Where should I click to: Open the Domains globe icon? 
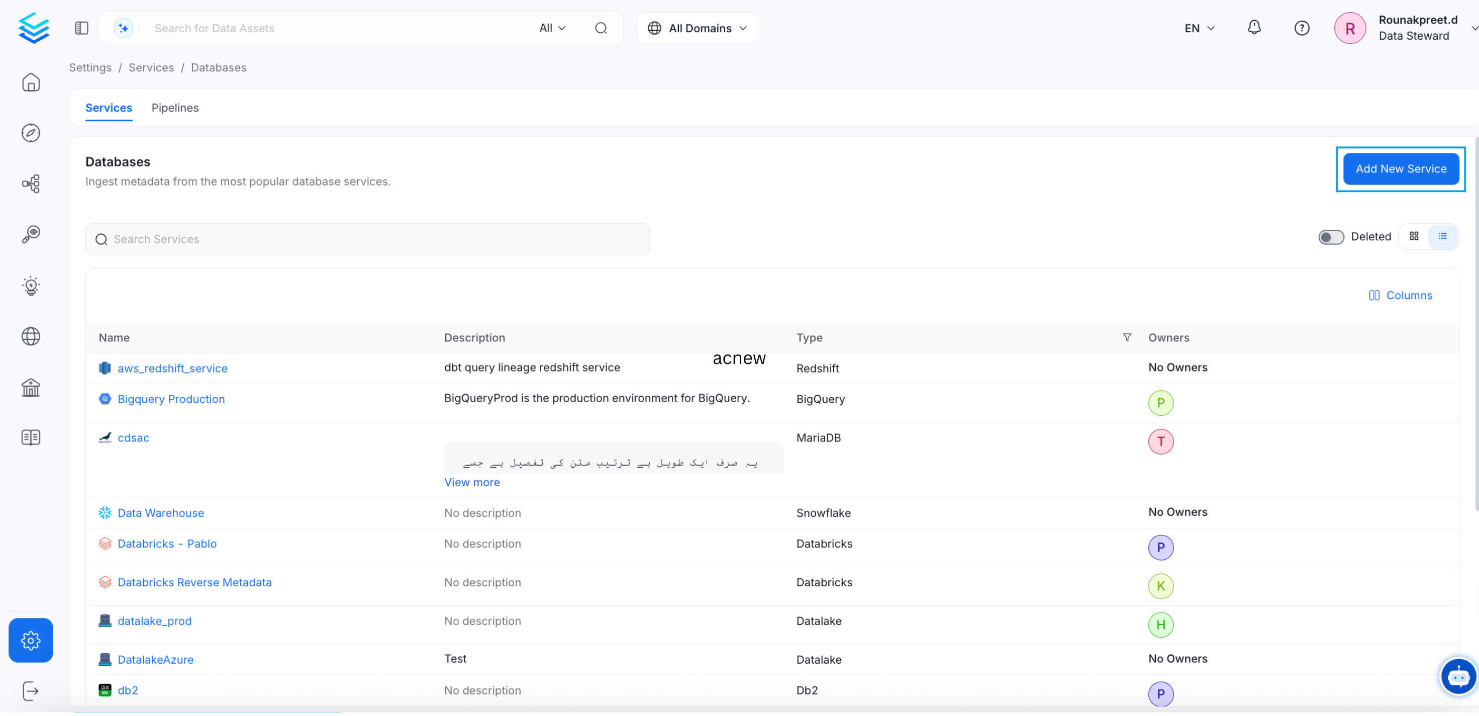tap(31, 336)
